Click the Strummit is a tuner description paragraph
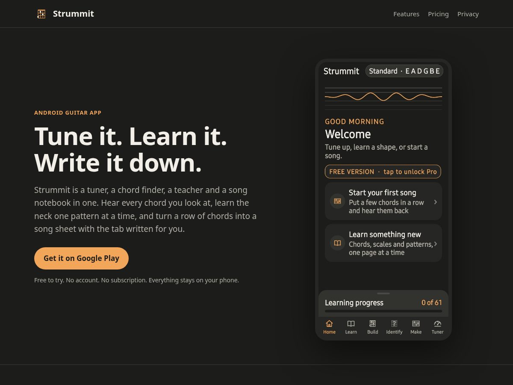 click(x=145, y=209)
